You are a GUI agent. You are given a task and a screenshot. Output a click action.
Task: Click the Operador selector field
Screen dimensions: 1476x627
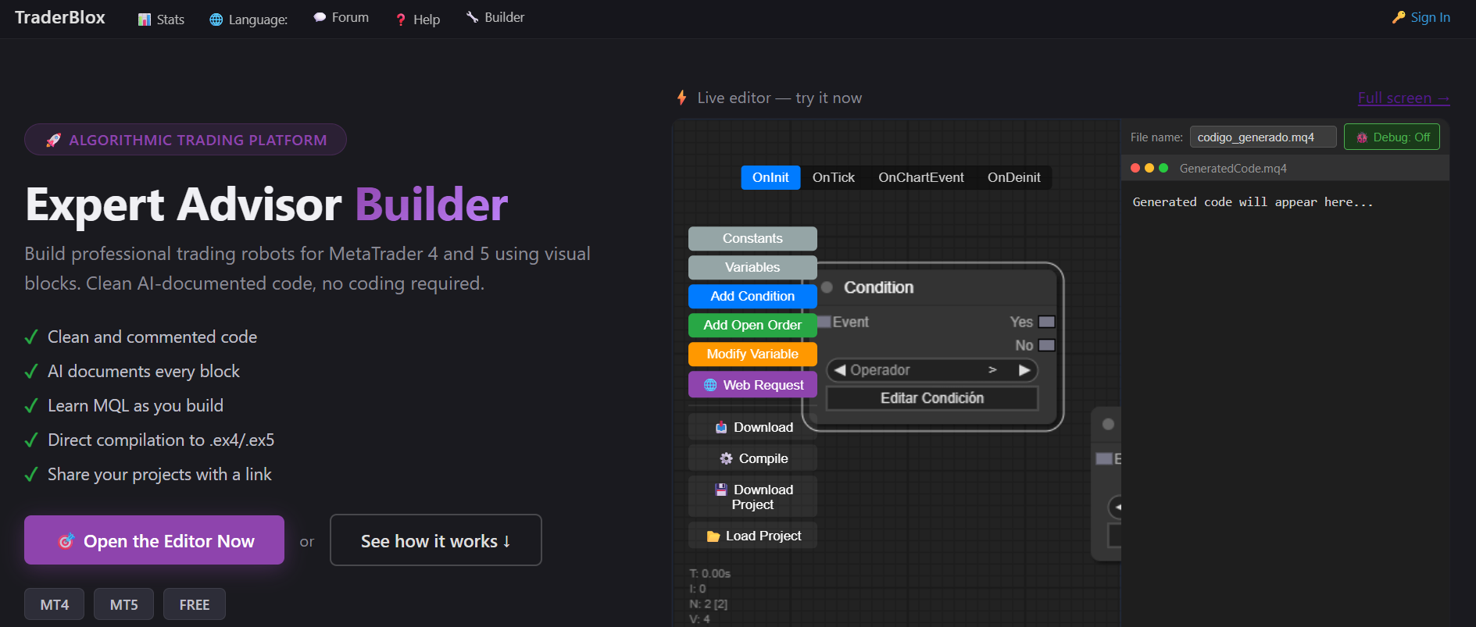(x=932, y=370)
